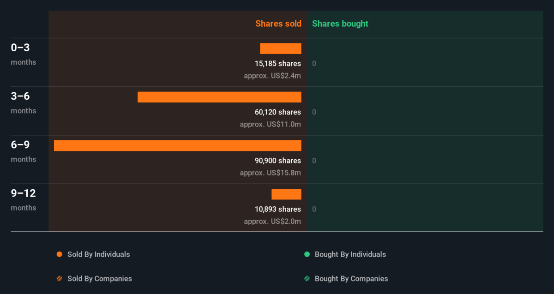
Task: Click the 0–3 months row label
Action: (24, 54)
